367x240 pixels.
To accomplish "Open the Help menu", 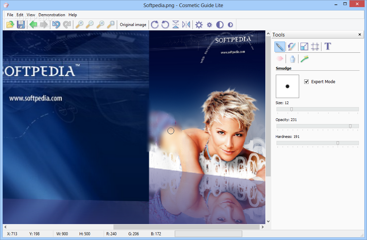I will [73, 15].
